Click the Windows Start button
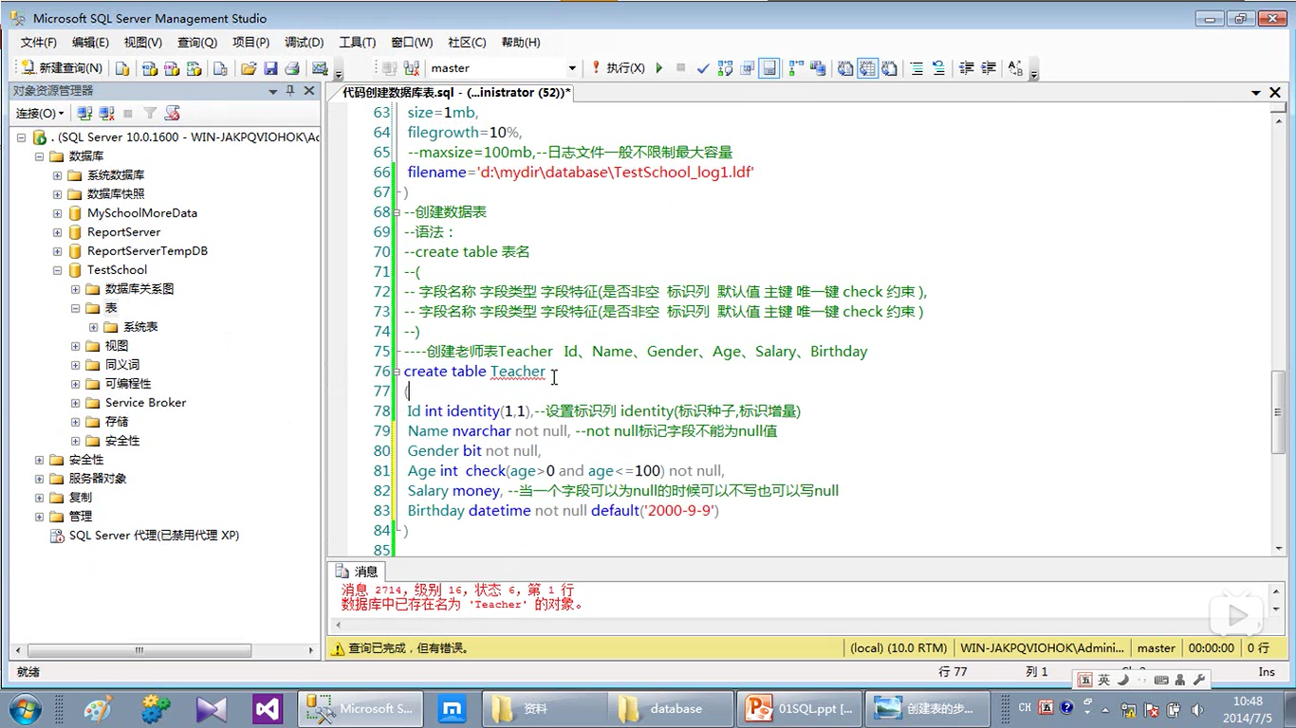Image resolution: width=1296 pixels, height=728 pixels. (24, 708)
